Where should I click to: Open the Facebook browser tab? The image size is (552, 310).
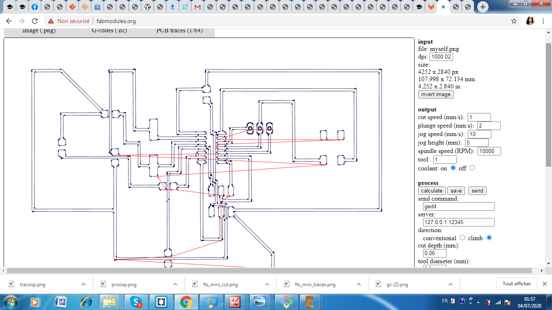tap(35, 7)
